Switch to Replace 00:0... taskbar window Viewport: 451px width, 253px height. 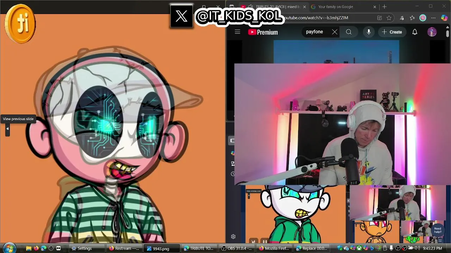pyautogui.click(x=312, y=248)
